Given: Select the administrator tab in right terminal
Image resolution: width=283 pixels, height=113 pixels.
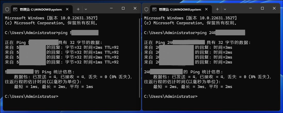Looking at the screenshot, I should point(181,9).
